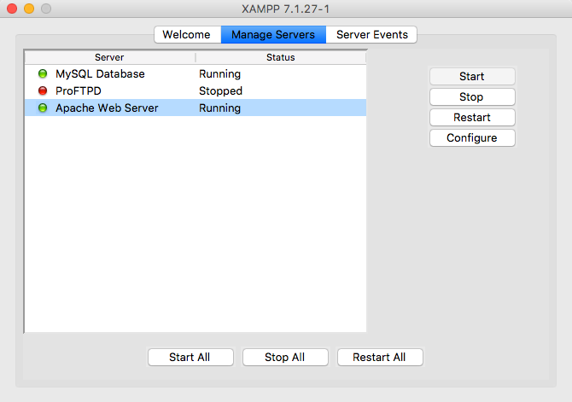Click the Restart All button
Image resolution: width=572 pixels, height=402 pixels.
(x=380, y=357)
